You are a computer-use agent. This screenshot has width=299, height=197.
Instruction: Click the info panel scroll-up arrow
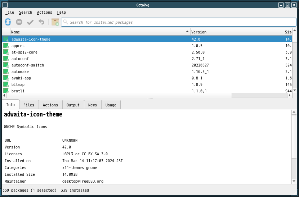[x=294, y=112]
